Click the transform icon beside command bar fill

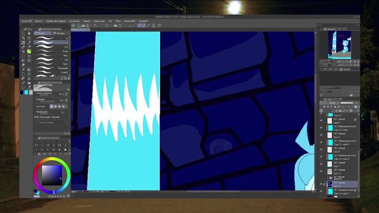(x=120, y=25)
